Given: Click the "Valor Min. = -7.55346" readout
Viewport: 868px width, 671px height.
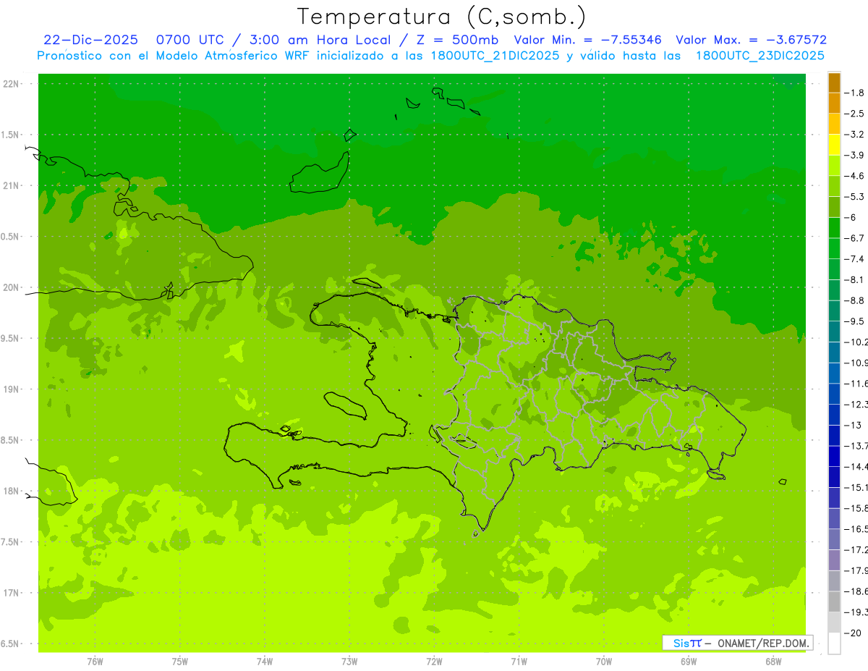Looking at the screenshot, I should click(x=587, y=40).
